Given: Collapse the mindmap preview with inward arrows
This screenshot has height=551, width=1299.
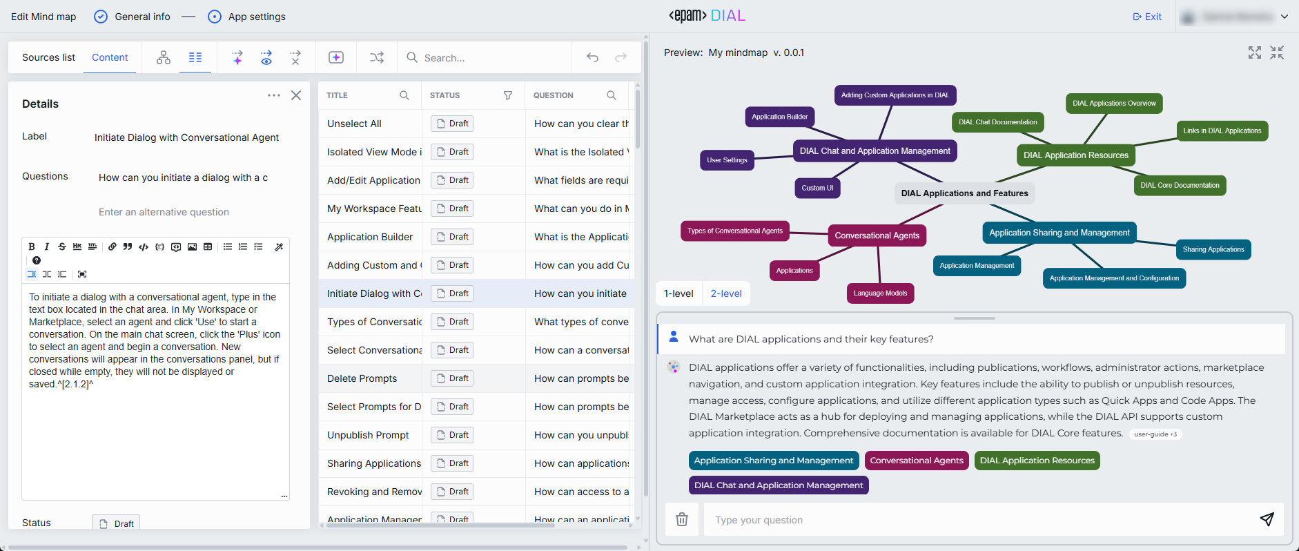Looking at the screenshot, I should pos(1277,52).
